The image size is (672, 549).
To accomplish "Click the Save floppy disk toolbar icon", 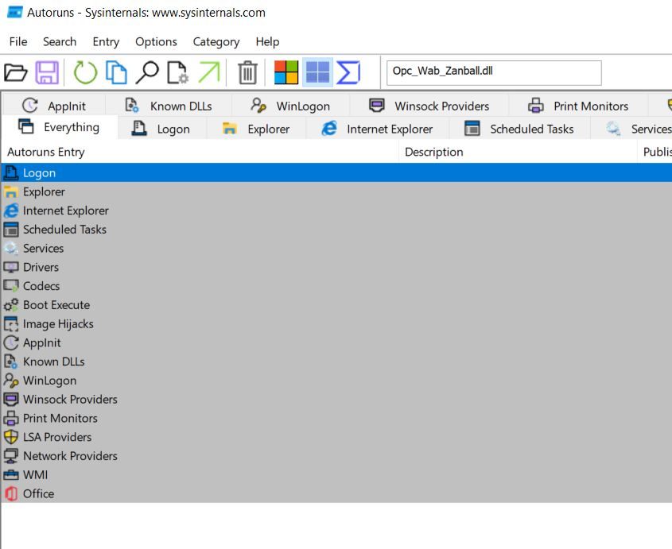I will pos(47,72).
